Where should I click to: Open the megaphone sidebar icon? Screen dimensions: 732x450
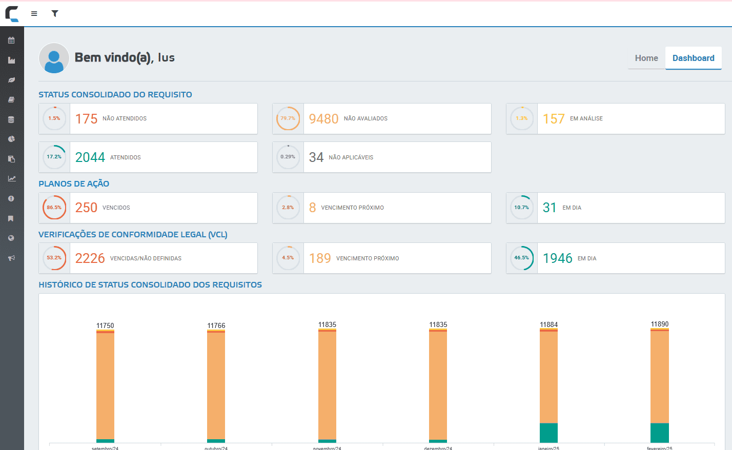[11, 258]
